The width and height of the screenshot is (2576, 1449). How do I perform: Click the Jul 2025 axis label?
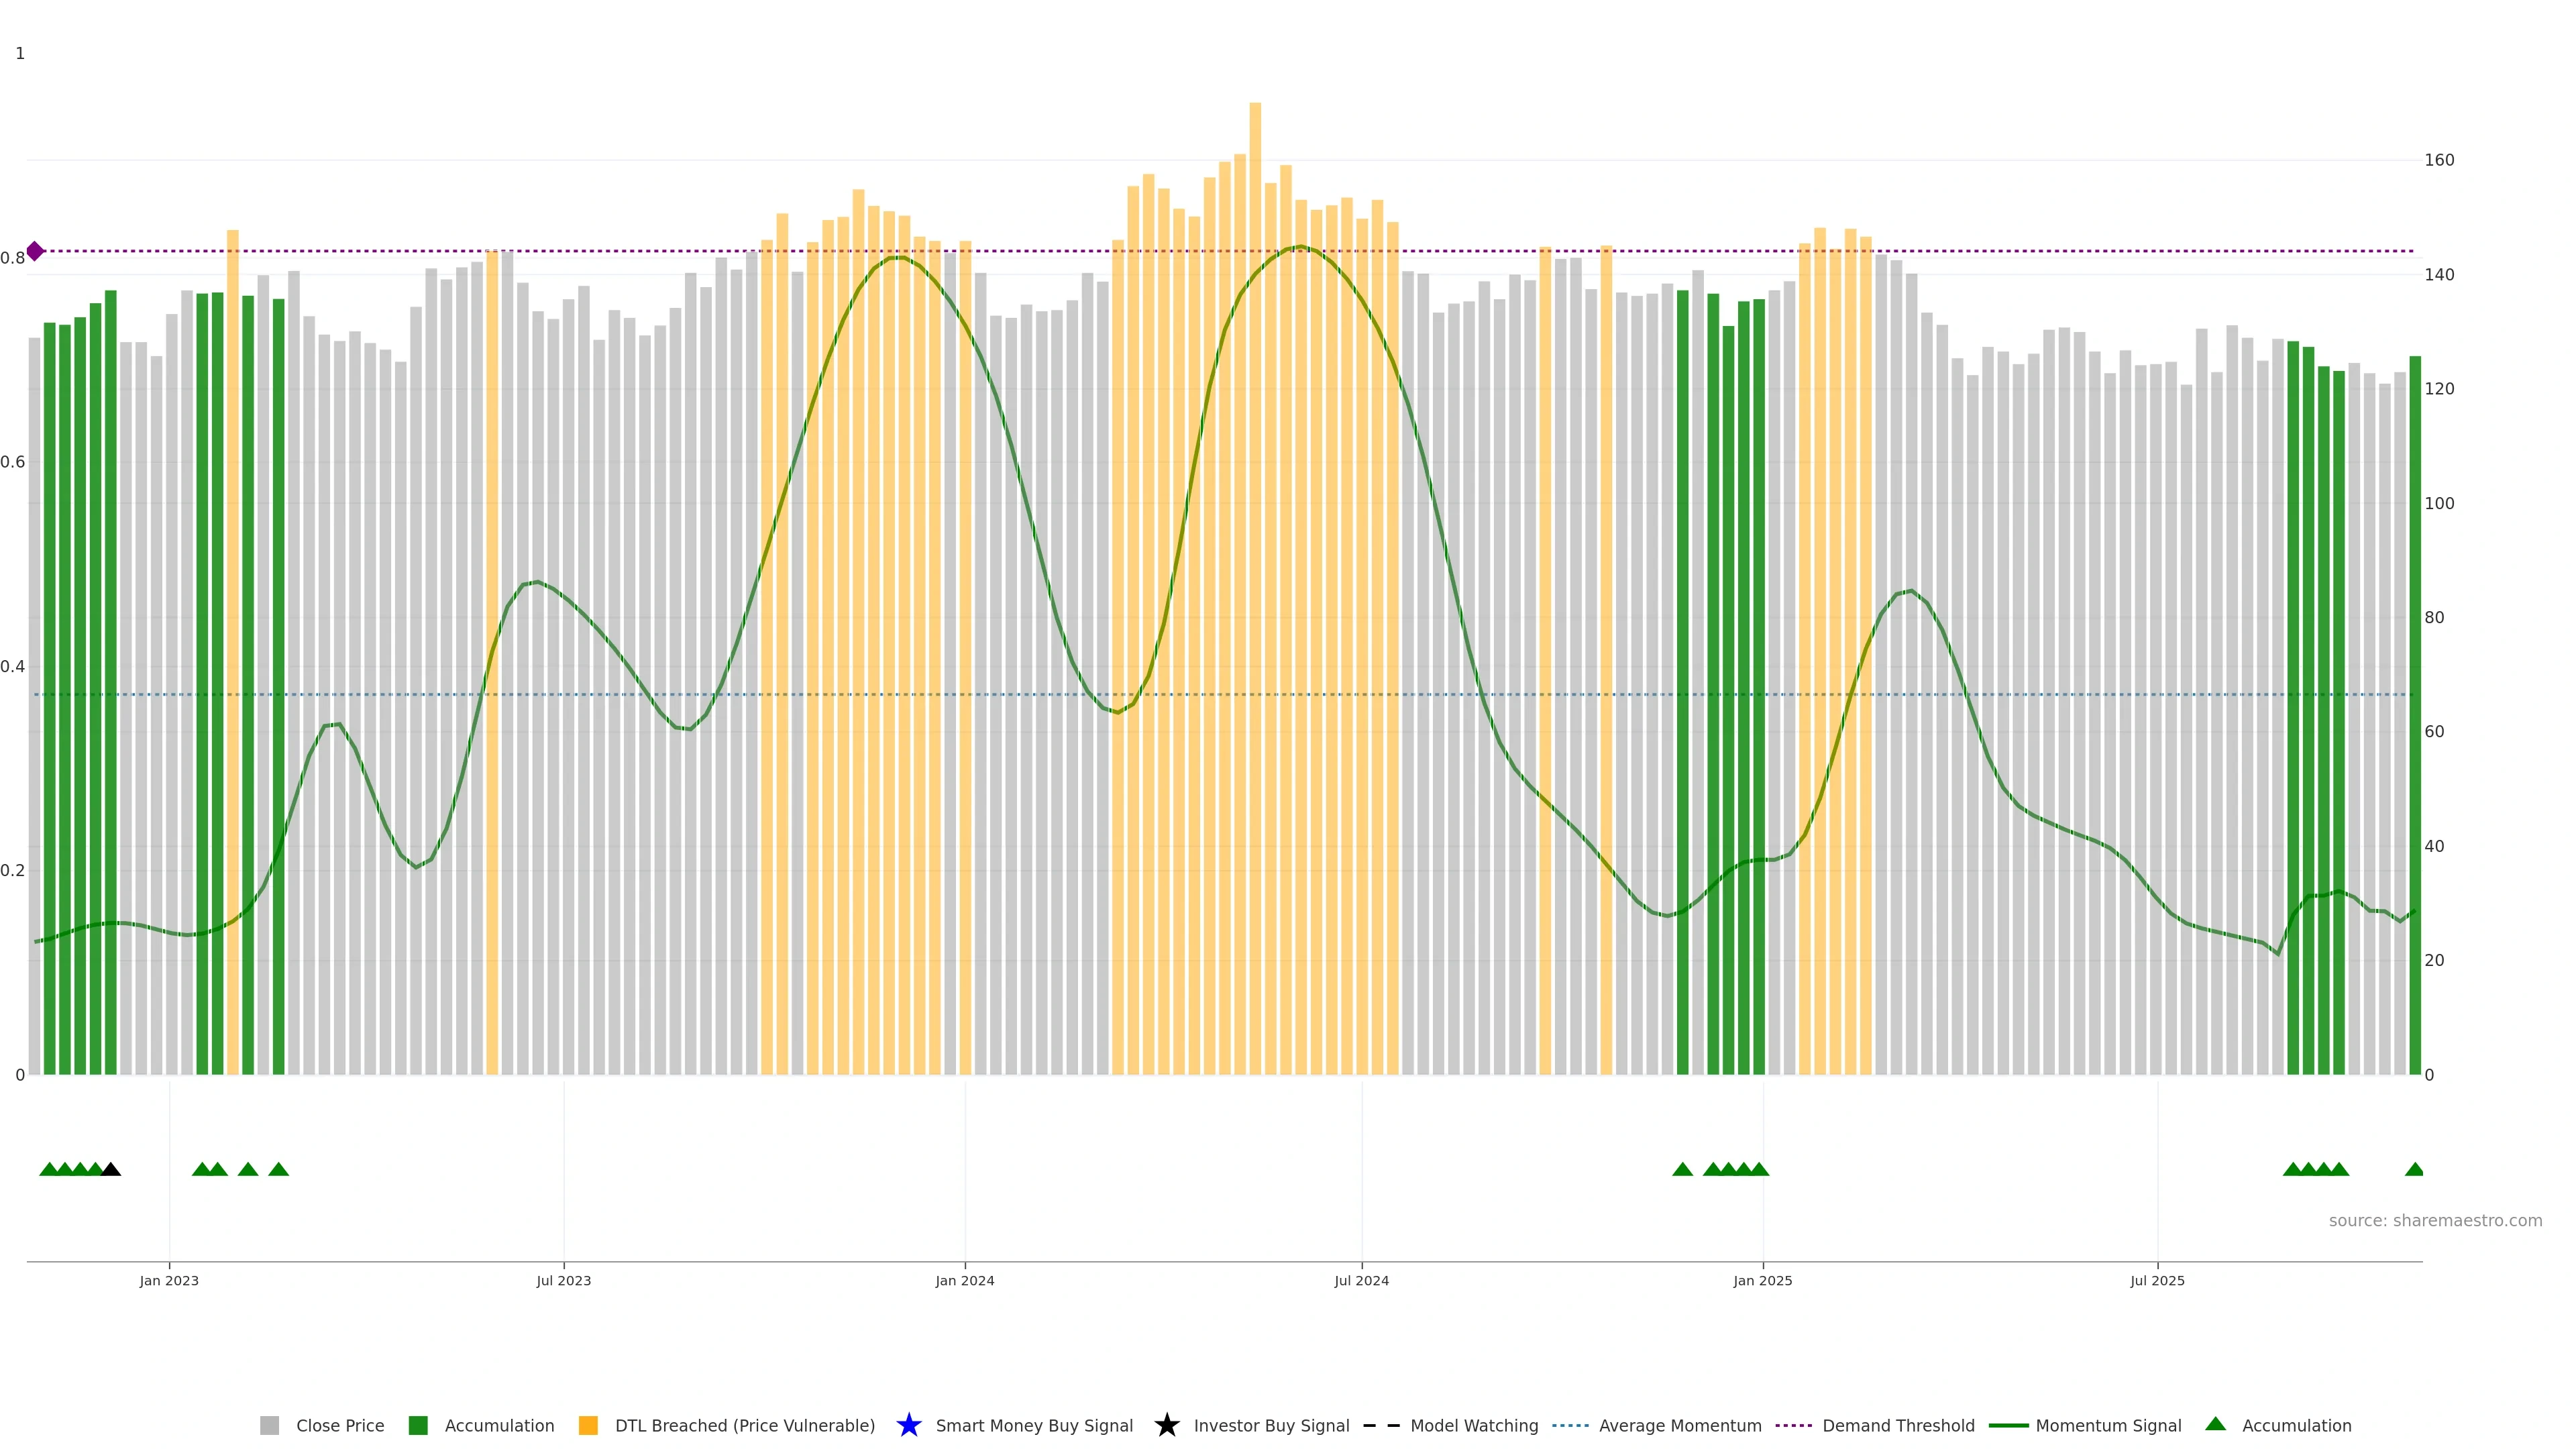pos(2157,1280)
